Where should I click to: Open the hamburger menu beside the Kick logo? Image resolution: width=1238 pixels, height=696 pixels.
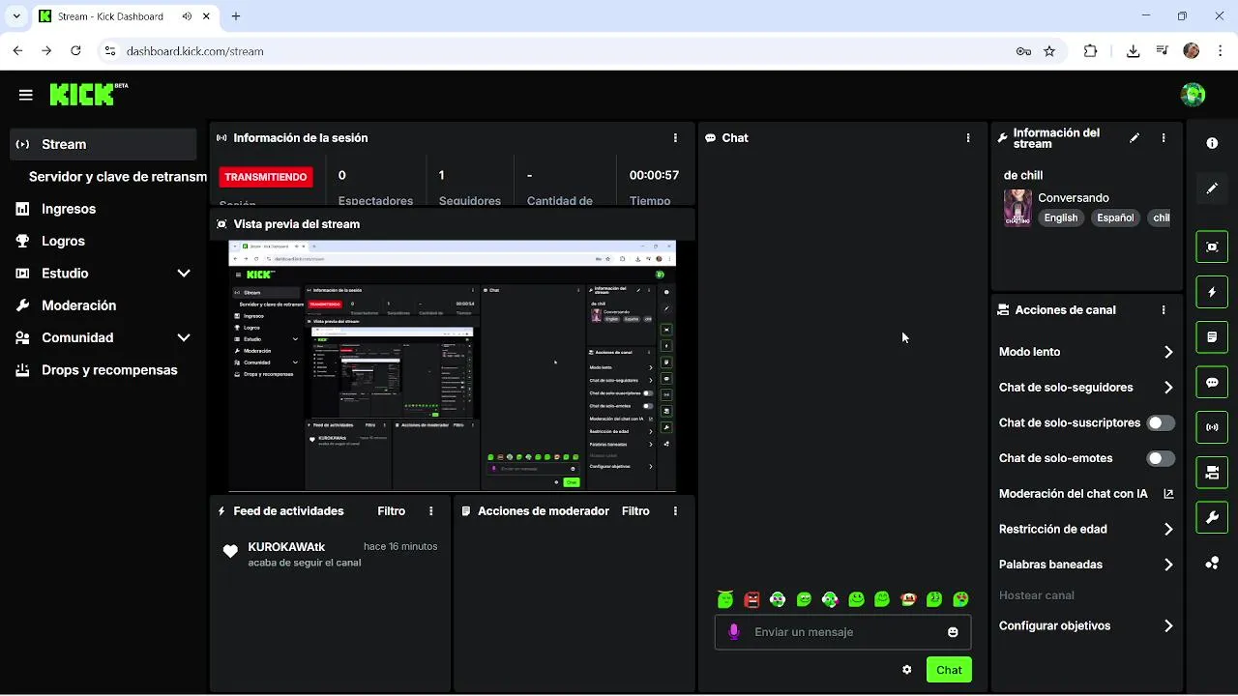coord(26,95)
